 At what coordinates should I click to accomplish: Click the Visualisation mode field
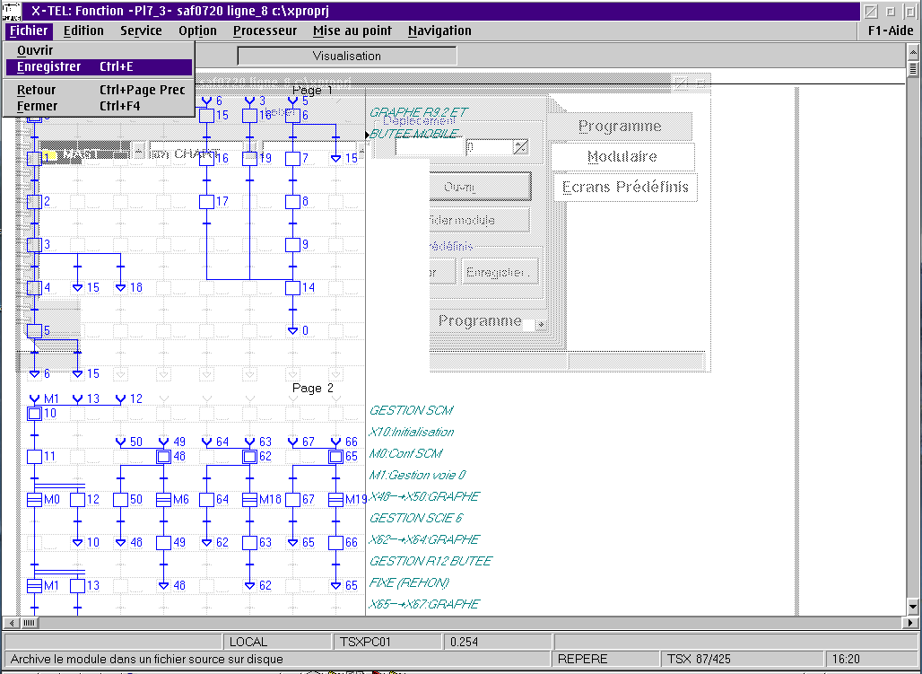(347, 56)
